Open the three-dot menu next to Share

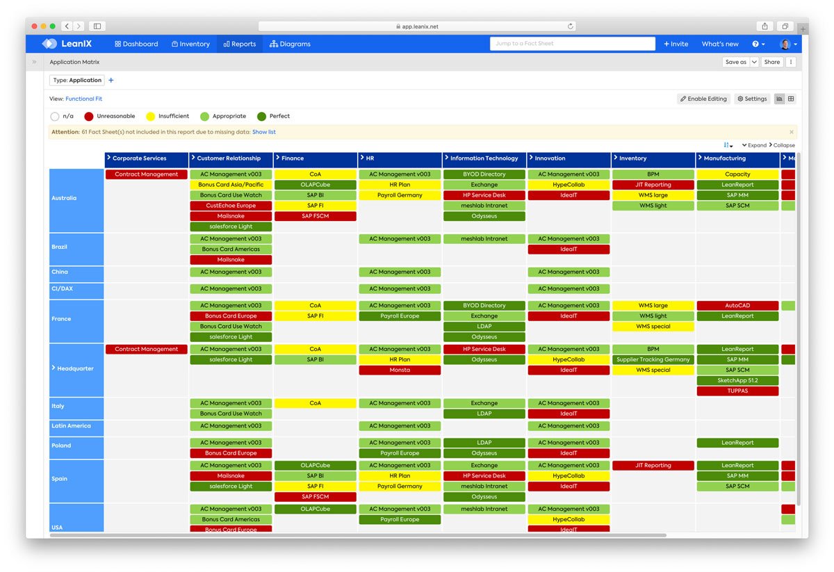point(791,62)
